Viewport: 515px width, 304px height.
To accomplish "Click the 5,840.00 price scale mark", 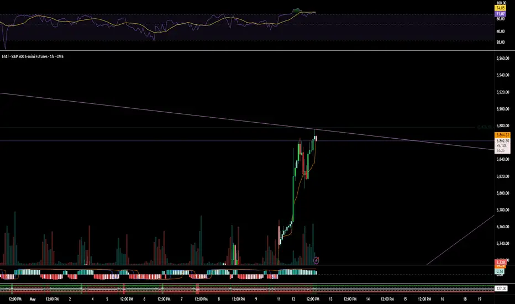I will [x=502, y=159].
